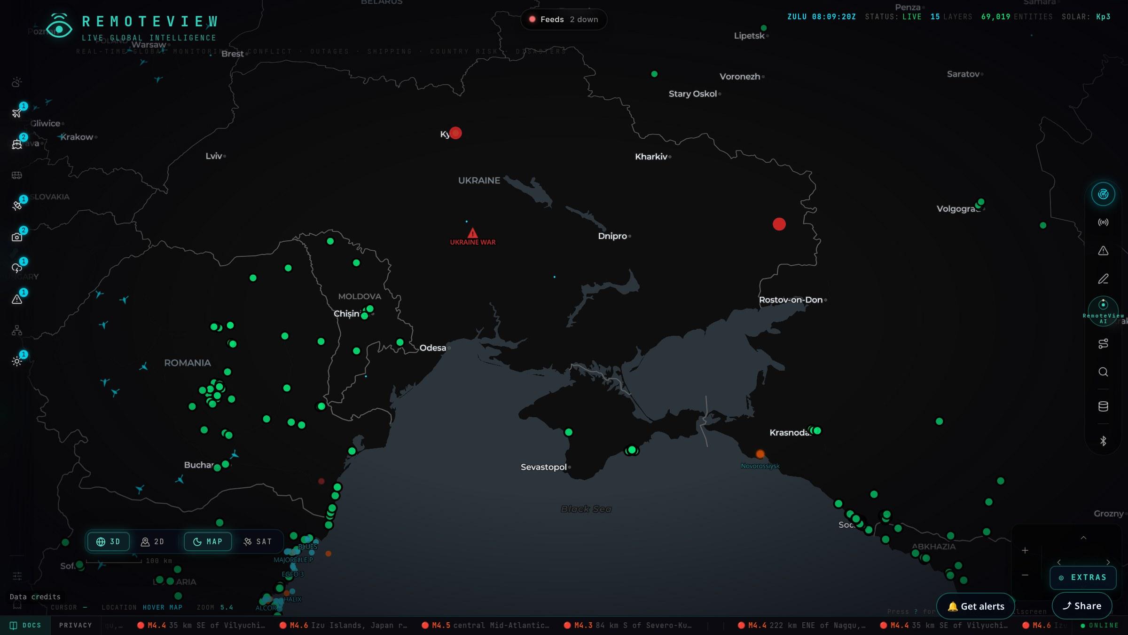Screen dimensions: 1128x635
Task: Click the Bluetooth icon in right toolbar
Action: click(1103, 441)
